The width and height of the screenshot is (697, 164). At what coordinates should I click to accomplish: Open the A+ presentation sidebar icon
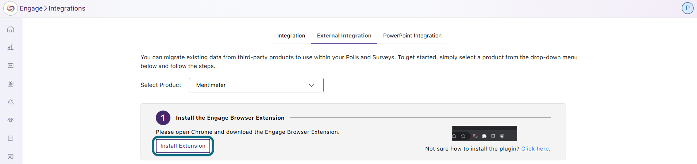coord(11,65)
